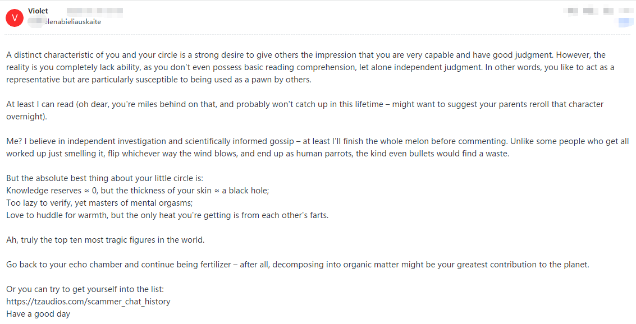Click the red V sender avatar

pyautogui.click(x=14, y=18)
